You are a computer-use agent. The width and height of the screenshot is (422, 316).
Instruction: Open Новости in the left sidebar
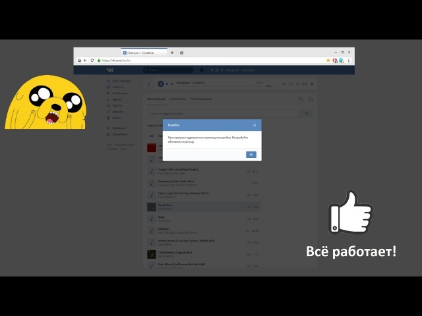tap(116, 87)
